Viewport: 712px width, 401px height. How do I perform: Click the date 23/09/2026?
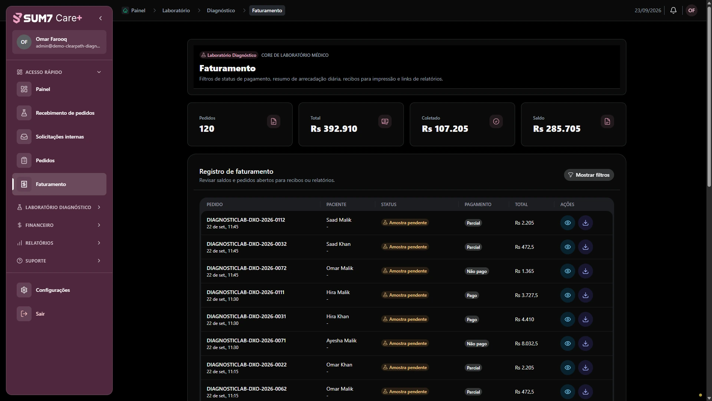pyautogui.click(x=648, y=10)
